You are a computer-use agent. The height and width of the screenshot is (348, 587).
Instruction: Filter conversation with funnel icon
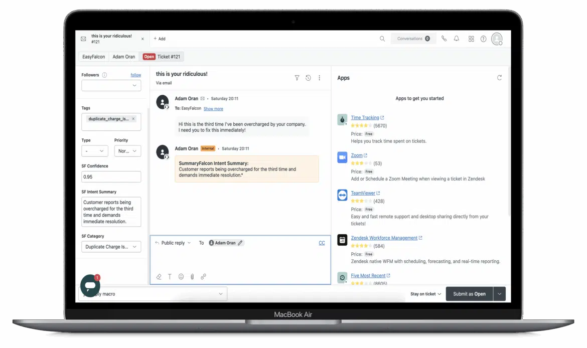[x=297, y=78]
